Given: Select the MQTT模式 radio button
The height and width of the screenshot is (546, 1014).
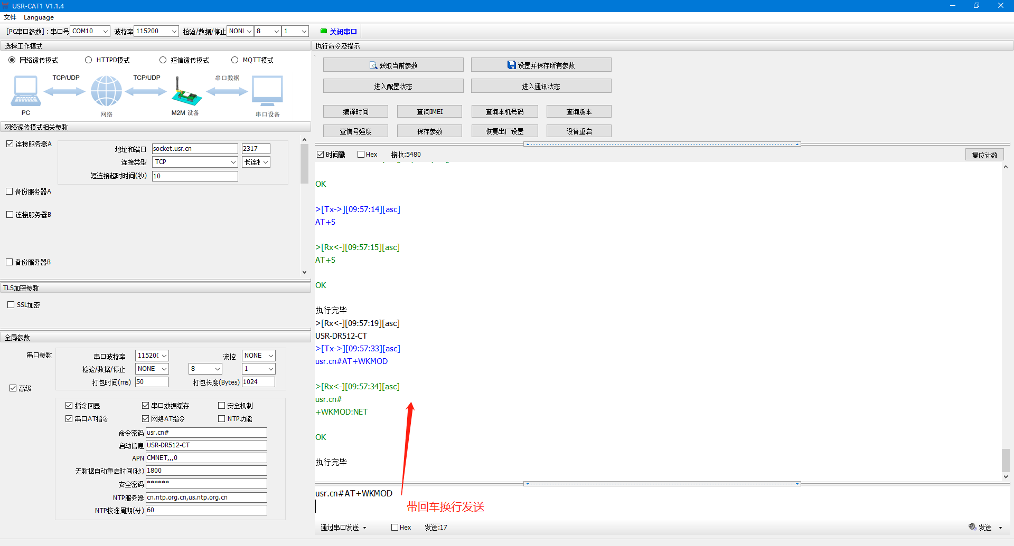Looking at the screenshot, I should 235,60.
